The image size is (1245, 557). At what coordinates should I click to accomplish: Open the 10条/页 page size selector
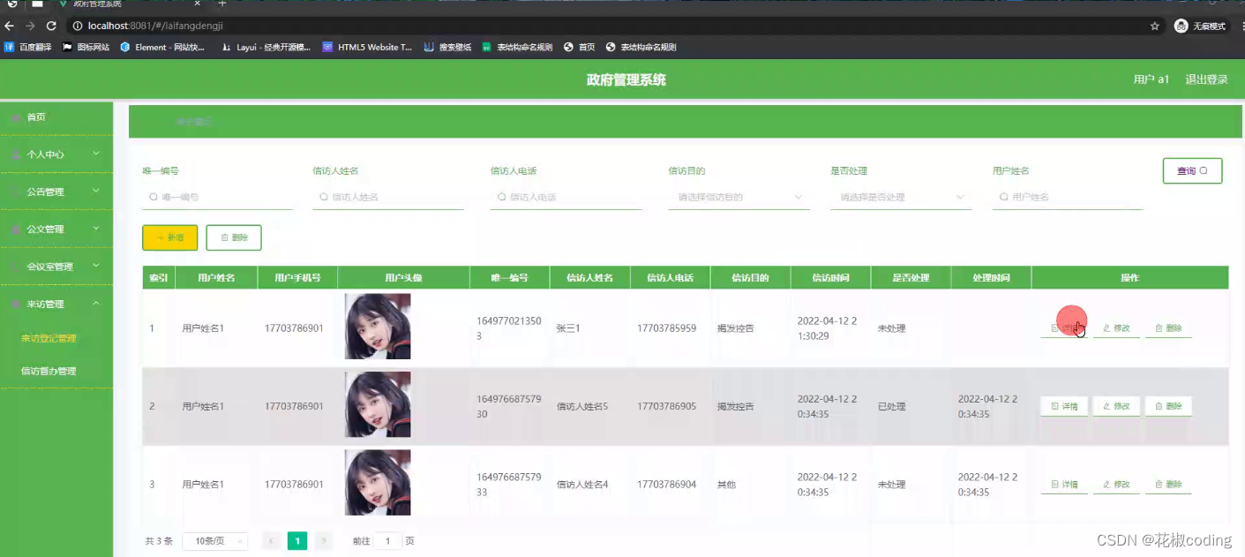[x=214, y=540]
